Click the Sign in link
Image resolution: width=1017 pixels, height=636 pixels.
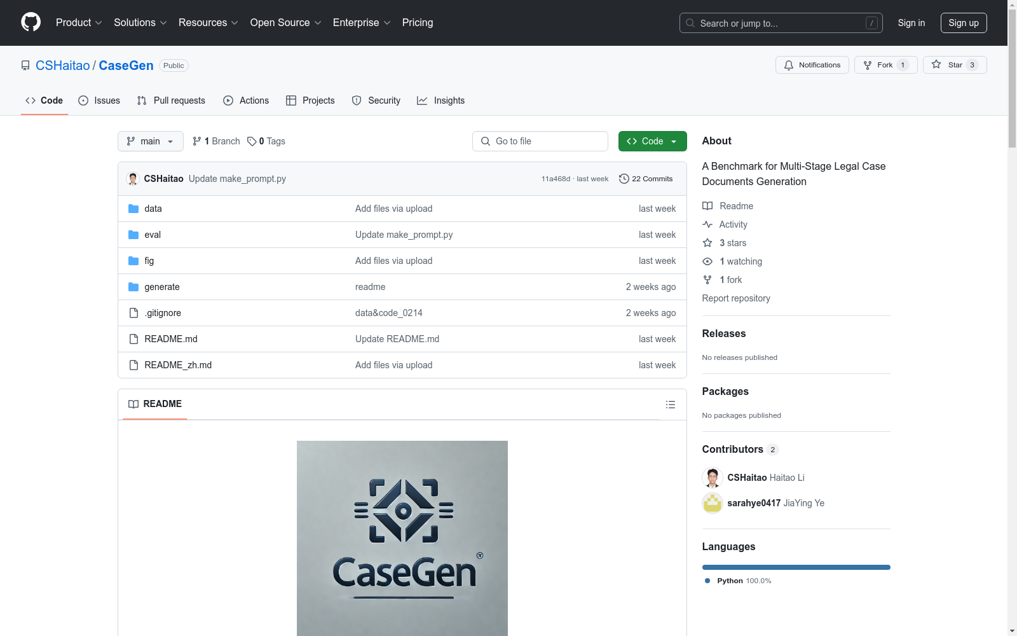911,23
